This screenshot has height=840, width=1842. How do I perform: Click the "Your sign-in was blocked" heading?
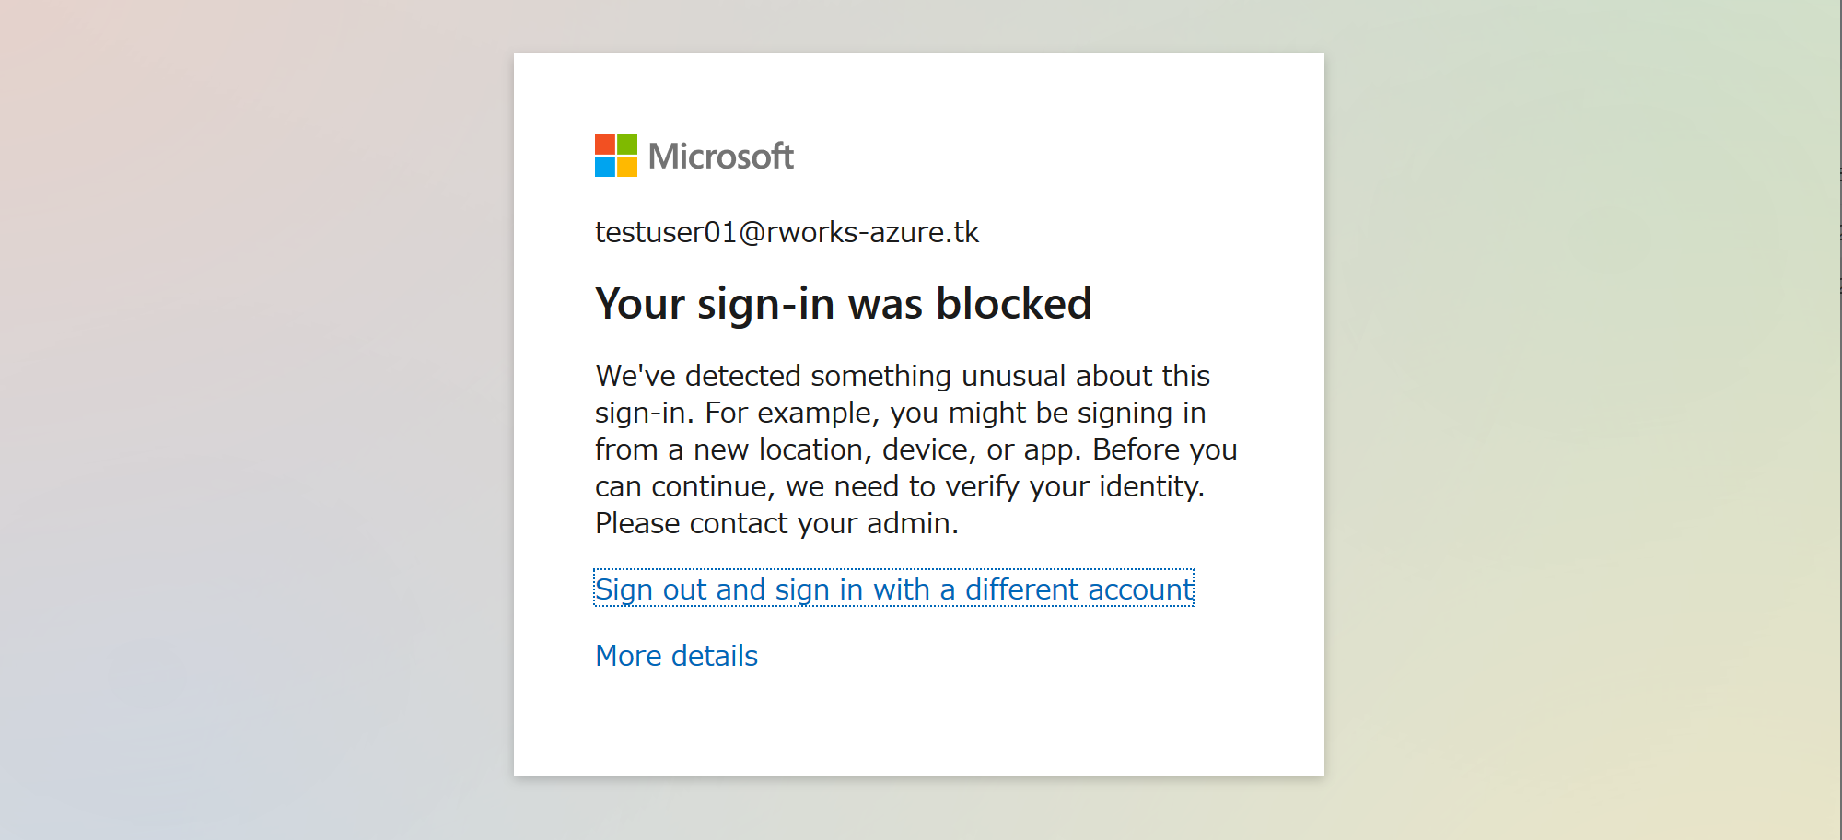[x=843, y=304]
